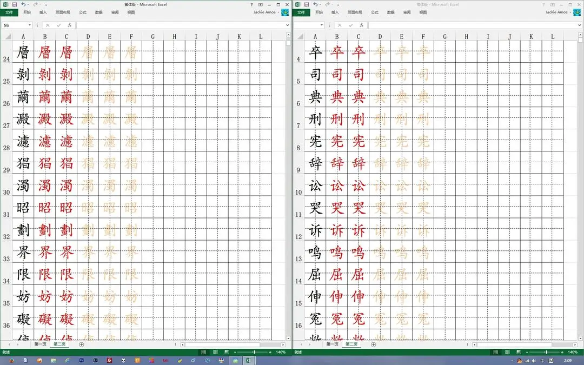Switch to the 第一页 sheet tab in right workbook

[332, 344]
